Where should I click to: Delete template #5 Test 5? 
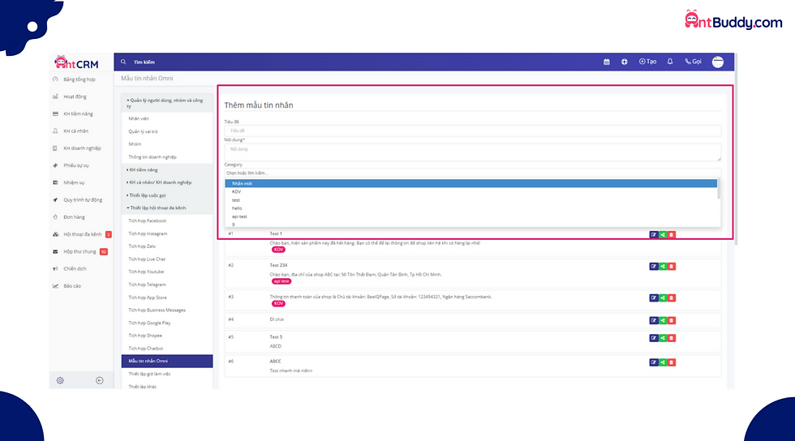coord(672,338)
